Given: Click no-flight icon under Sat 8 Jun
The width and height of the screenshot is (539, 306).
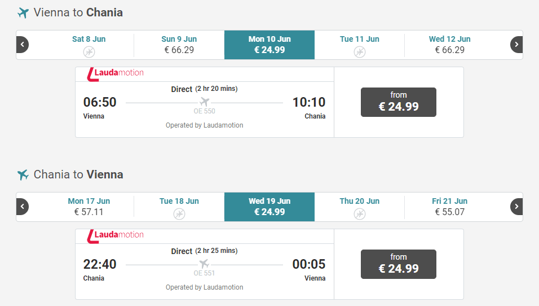Looking at the screenshot, I should point(89,52).
